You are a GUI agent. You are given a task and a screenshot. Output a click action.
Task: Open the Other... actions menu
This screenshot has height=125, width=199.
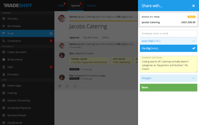106,38
